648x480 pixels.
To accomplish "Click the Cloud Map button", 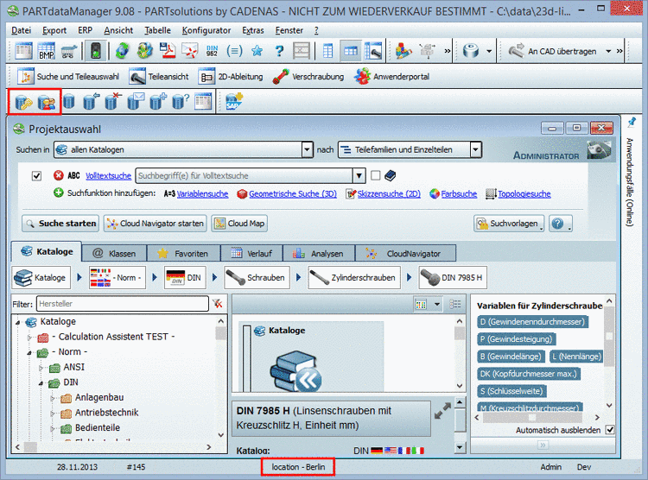I will coord(239,224).
